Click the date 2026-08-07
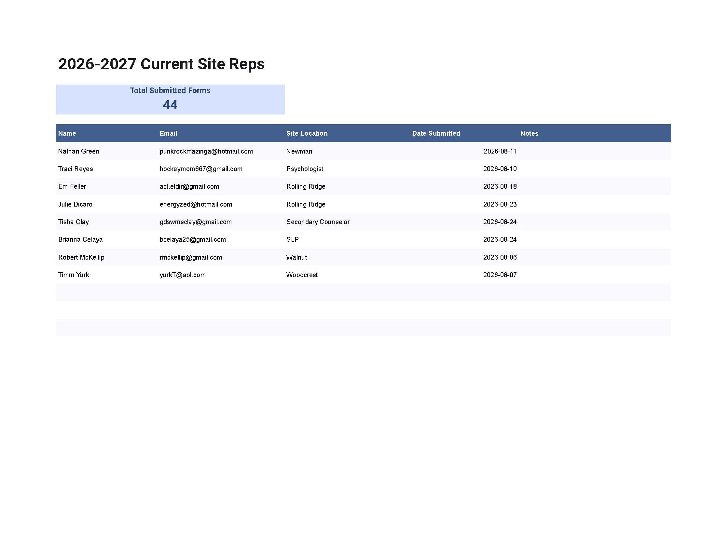716x553 pixels. tap(500, 275)
